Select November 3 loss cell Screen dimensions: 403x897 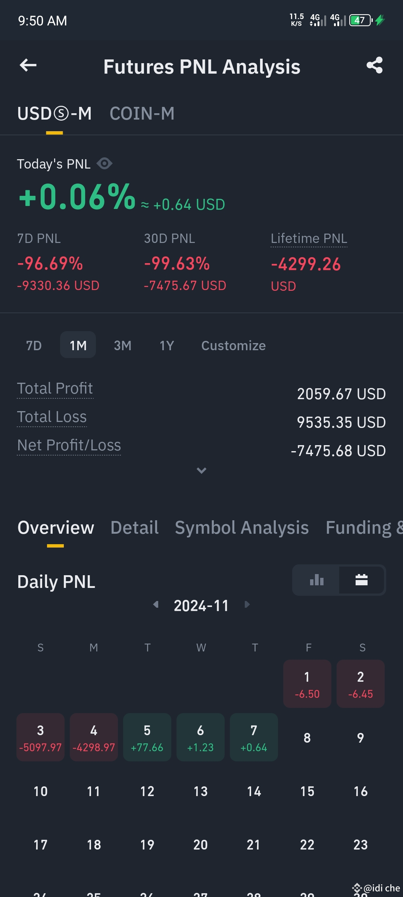click(40, 737)
